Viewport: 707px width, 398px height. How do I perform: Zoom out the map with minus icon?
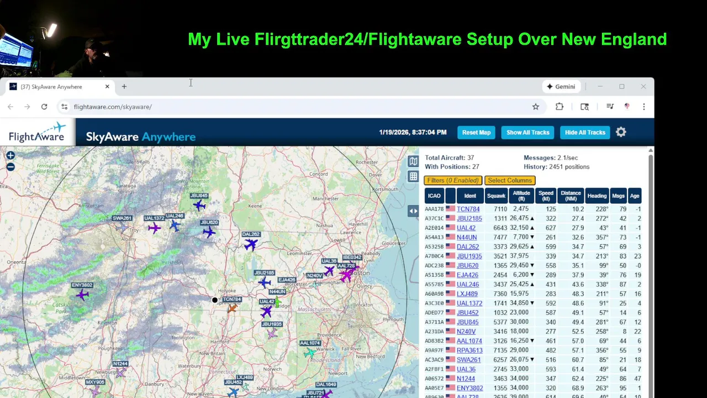coord(10,167)
